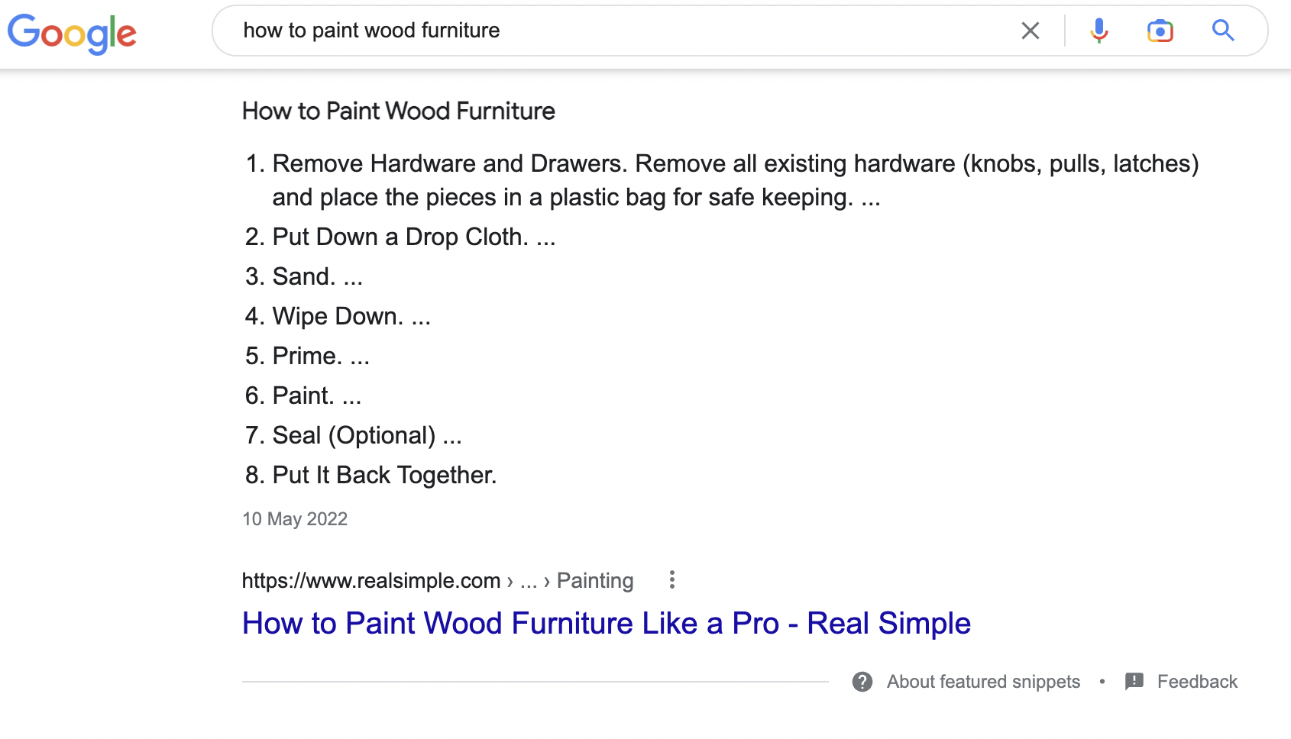Screen dimensions: 1291x739
Task: Open the three-dot menu beside the result URL
Action: coord(671,580)
